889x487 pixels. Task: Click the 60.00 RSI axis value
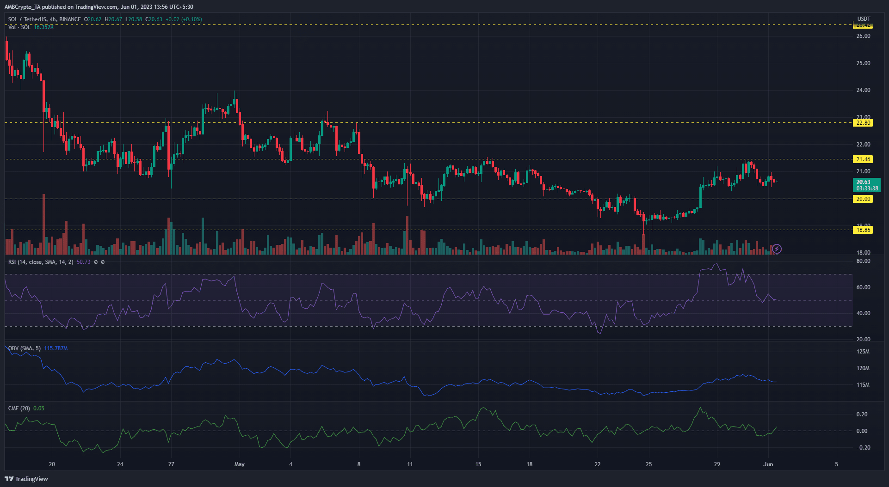coord(863,287)
